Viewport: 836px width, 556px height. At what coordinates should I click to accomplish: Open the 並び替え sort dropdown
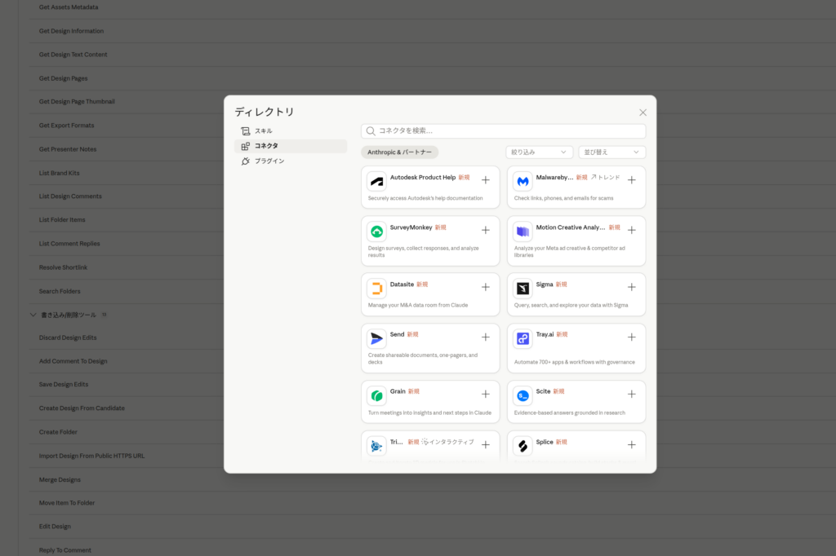click(611, 152)
